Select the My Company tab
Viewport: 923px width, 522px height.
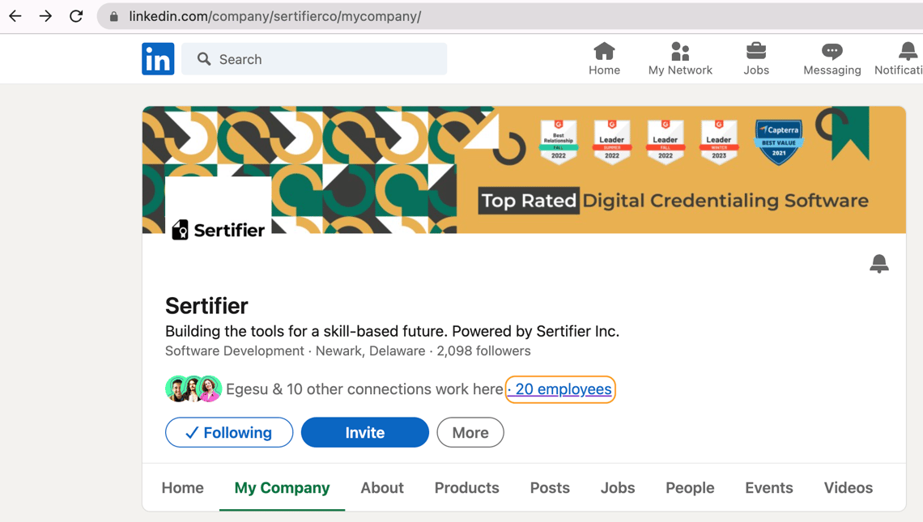[282, 487]
